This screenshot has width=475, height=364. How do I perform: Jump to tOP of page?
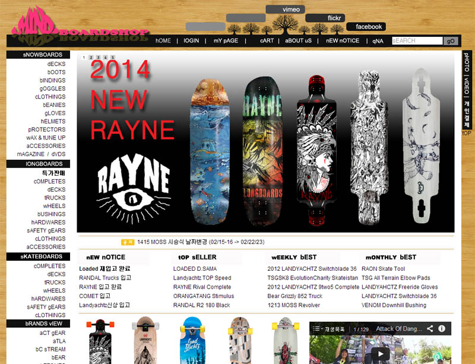[467, 133]
